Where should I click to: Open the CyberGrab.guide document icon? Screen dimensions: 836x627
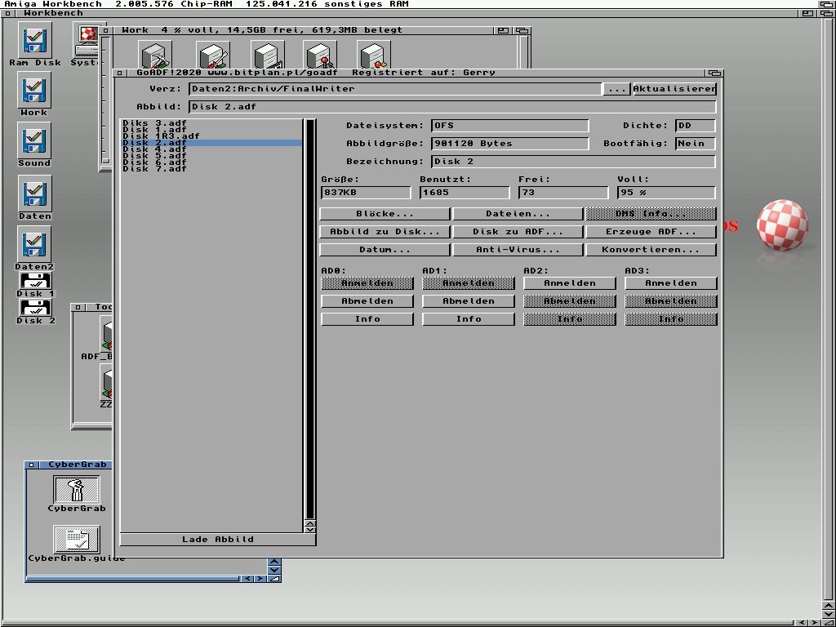tap(77, 540)
